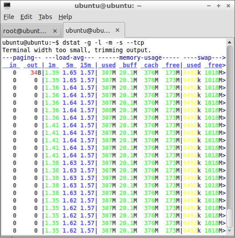Click the window title ubuntu@ubuntu: ~
This screenshot has height=238, width=235.
pyautogui.click(x=108, y=6)
